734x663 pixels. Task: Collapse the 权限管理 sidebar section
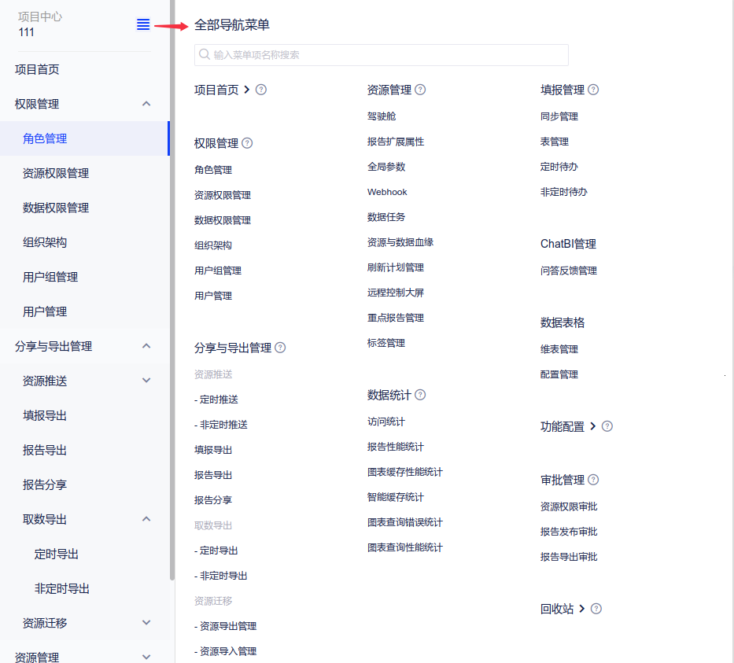(146, 104)
